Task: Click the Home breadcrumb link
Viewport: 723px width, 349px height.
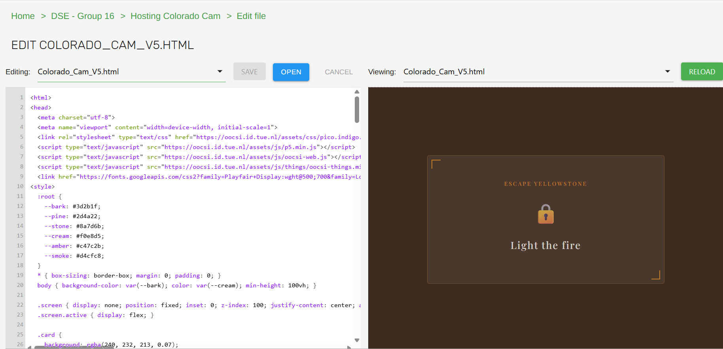Action: pyautogui.click(x=23, y=16)
